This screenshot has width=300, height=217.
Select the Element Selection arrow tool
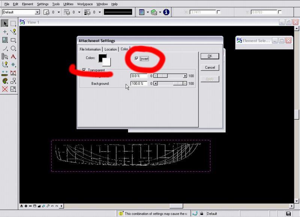(x=5, y=24)
